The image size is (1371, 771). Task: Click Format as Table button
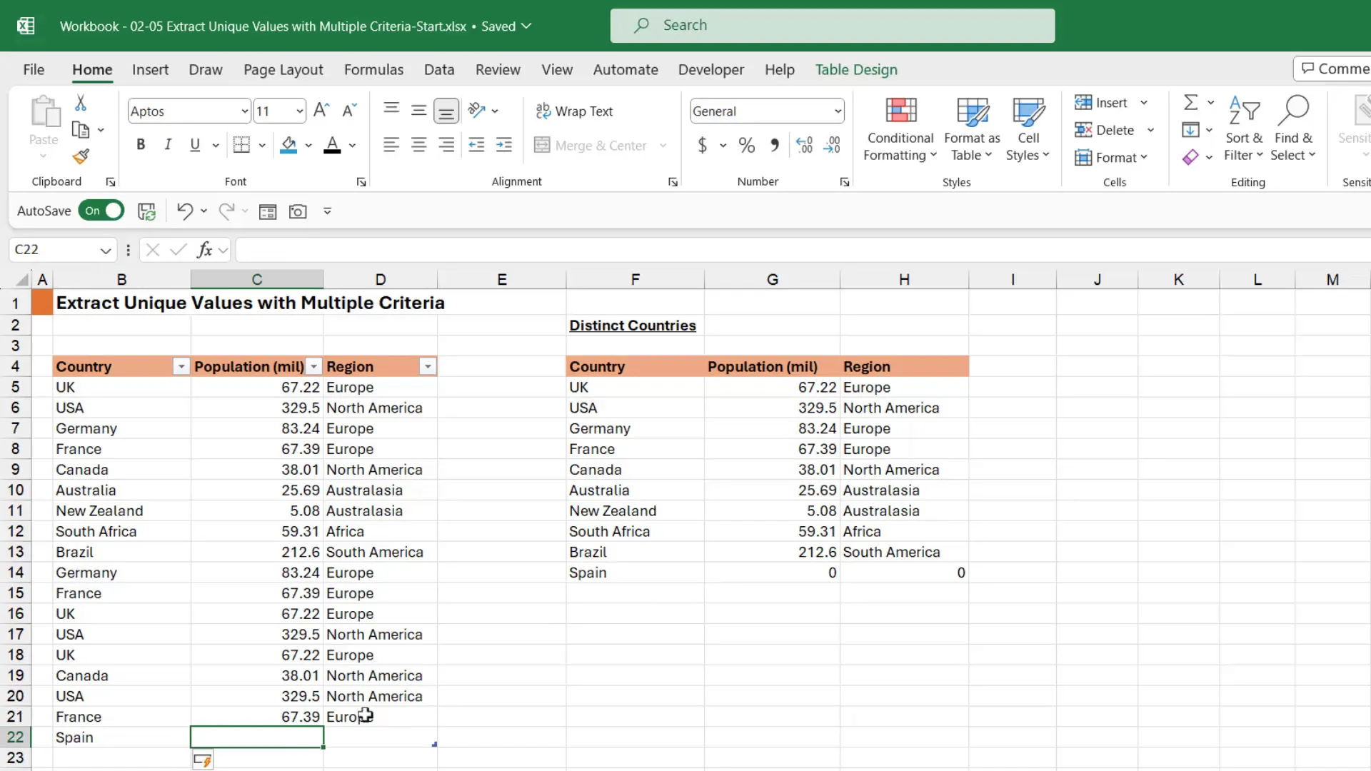972,130
